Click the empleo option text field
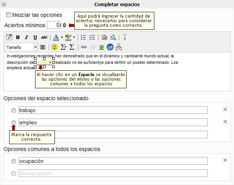The height and width of the screenshot is (185, 234). [113, 122]
